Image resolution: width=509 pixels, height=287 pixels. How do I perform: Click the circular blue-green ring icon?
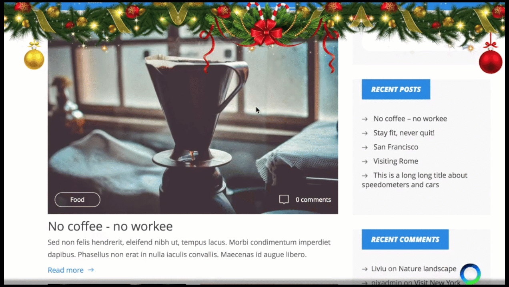click(x=470, y=274)
